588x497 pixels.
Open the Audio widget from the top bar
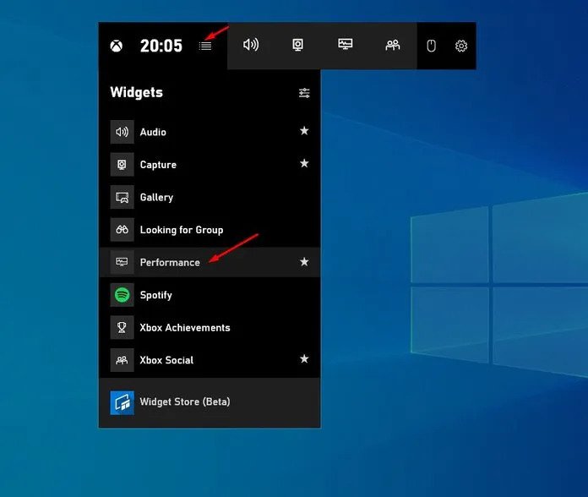[x=251, y=45]
